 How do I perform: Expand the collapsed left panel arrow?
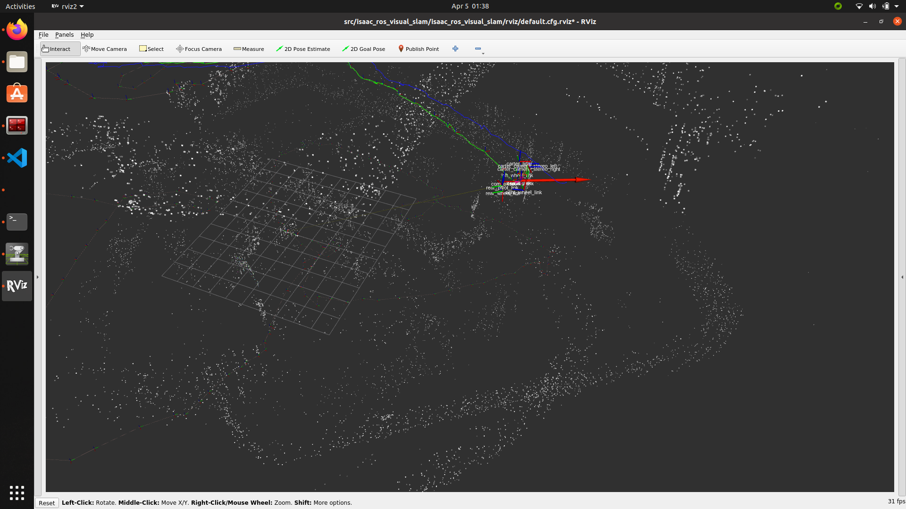[x=37, y=277]
